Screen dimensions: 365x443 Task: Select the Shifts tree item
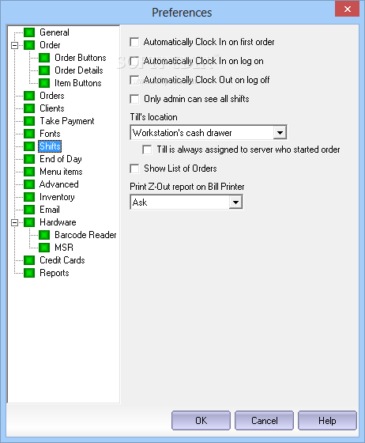pos(50,146)
